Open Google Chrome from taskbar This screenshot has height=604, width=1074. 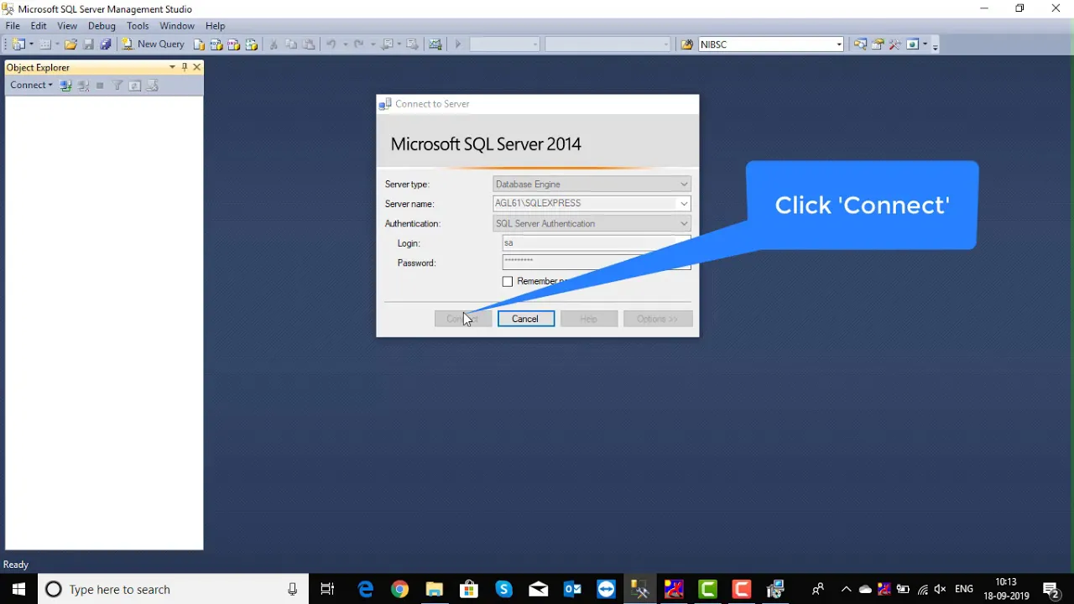[400, 590]
